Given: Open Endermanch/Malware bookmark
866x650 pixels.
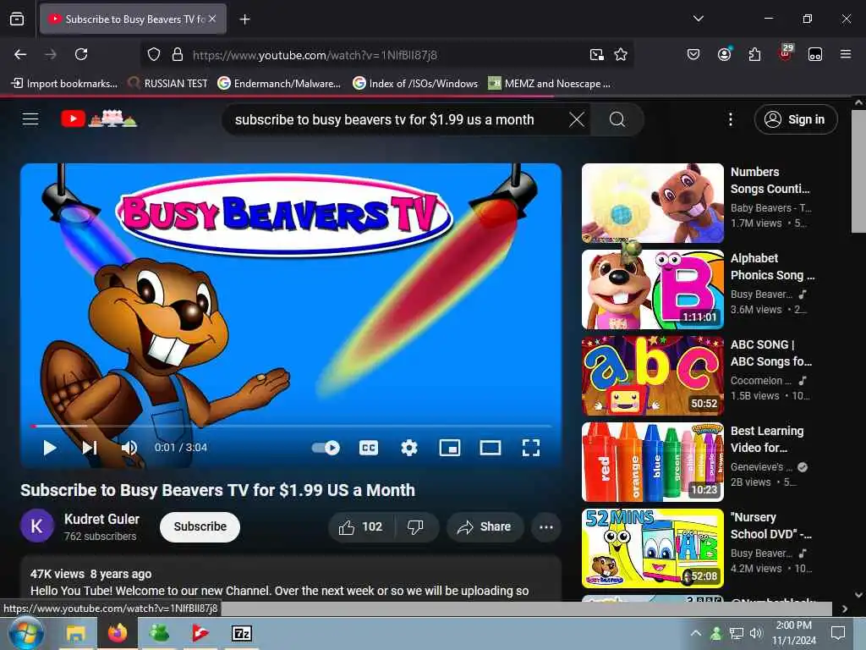Looking at the screenshot, I should pyautogui.click(x=279, y=84).
